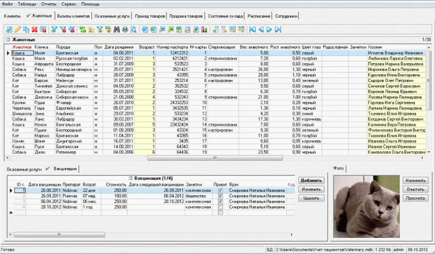Click the green arrows refresh data icon
This screenshot has height=254, width=435.
[83, 29]
